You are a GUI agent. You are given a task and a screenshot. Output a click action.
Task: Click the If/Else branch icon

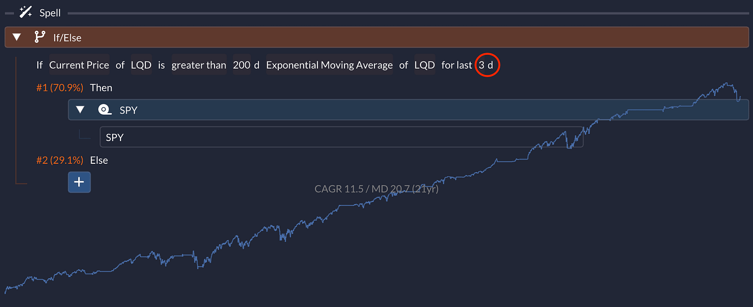(39, 37)
